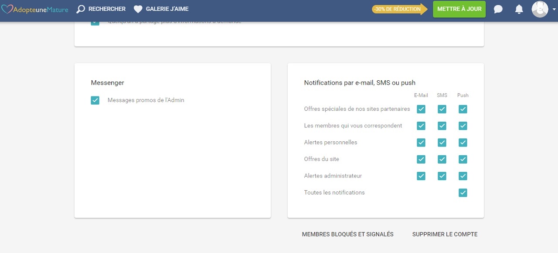Screen dimensions: 558x253
Task: Click the heart icon next to Galerie J'aime
Action: click(x=138, y=9)
